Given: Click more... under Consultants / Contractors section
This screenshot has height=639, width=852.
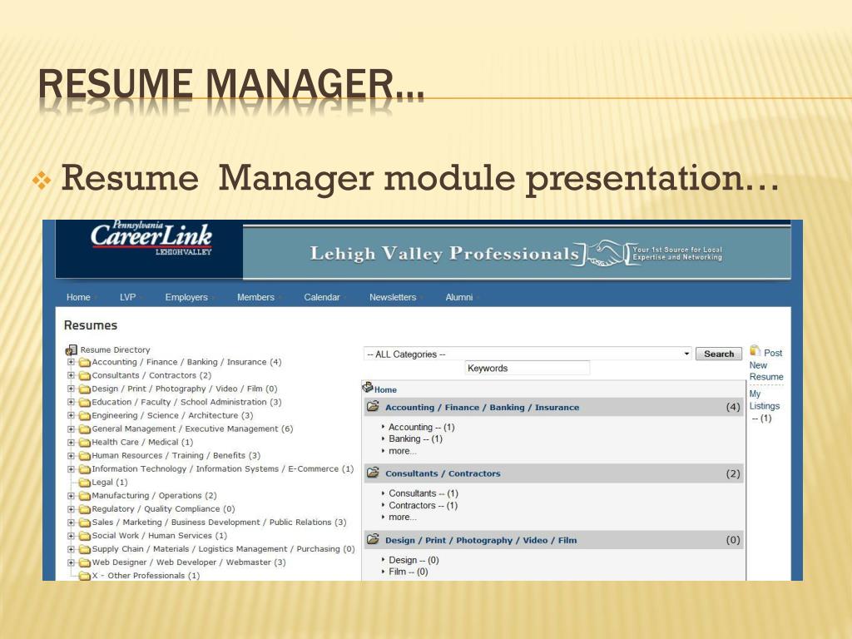Looking at the screenshot, I should click(x=403, y=518).
